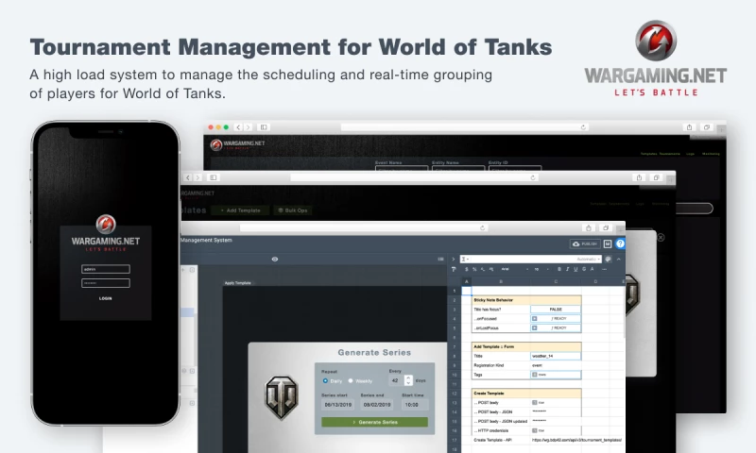Click the Create Template API URL cell
756x453 pixels.
576,440
